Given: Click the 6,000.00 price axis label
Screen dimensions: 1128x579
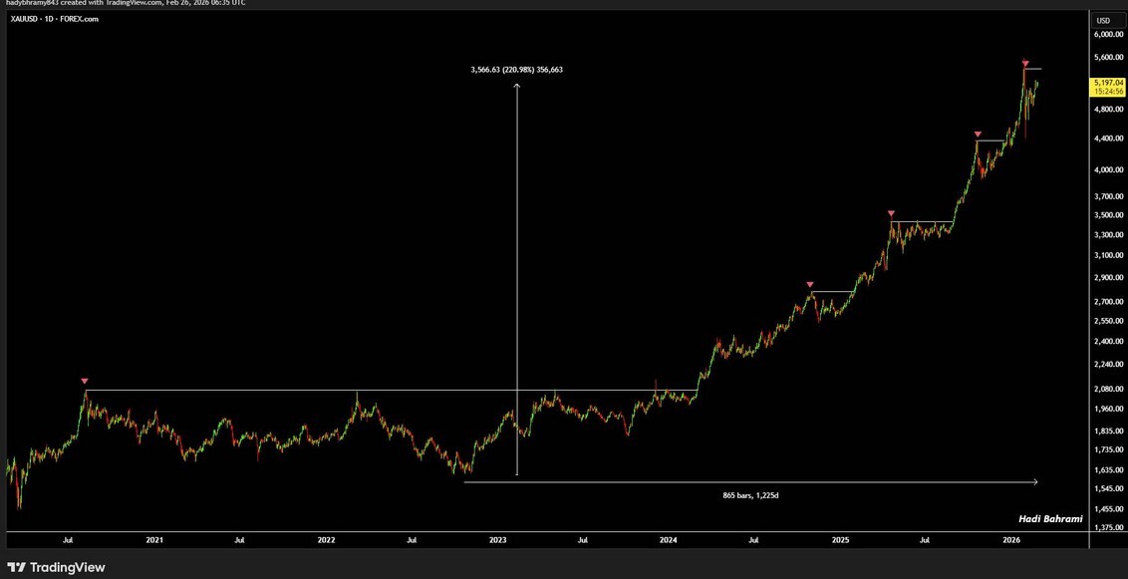Looking at the screenshot, I should click(1108, 35).
